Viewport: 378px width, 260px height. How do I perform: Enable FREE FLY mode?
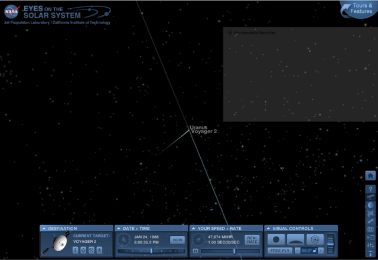click(x=280, y=251)
